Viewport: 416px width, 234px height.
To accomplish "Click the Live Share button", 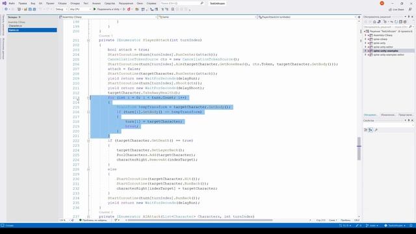I will coord(396,10).
